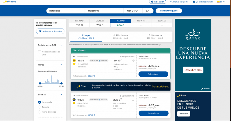231x121 pixels.
Task: Select the Mié. 05 Abr date
Action: click(x=141, y=23)
